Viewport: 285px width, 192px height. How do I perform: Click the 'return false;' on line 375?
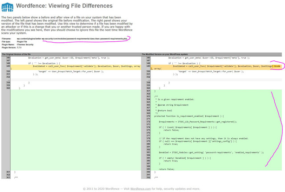[x=171, y=130]
